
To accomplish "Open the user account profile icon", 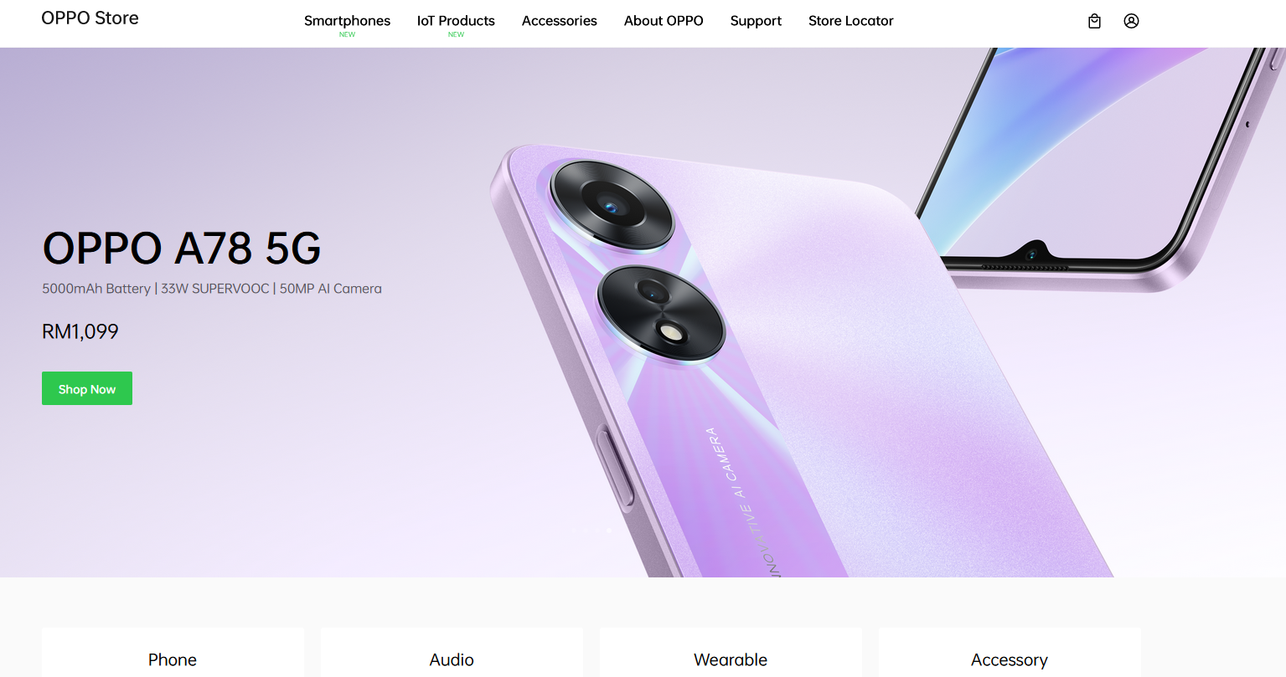I will click(x=1131, y=21).
